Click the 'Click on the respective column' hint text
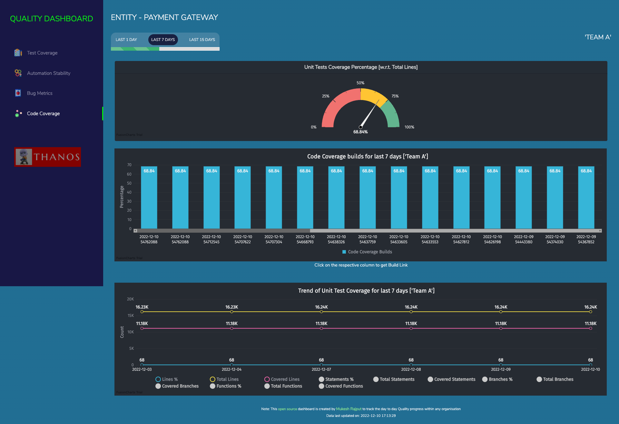 pos(361,265)
